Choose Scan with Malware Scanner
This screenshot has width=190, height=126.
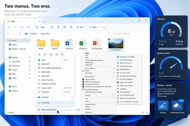click(x=129, y=102)
